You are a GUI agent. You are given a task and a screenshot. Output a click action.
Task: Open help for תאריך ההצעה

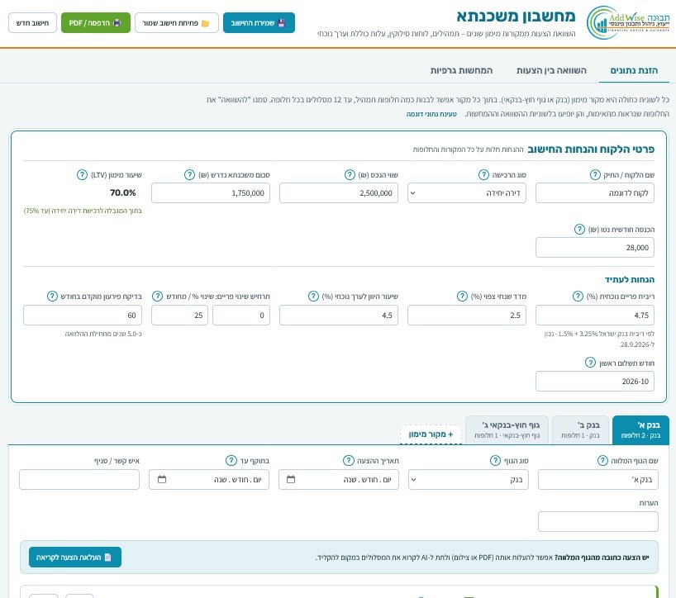point(349,461)
